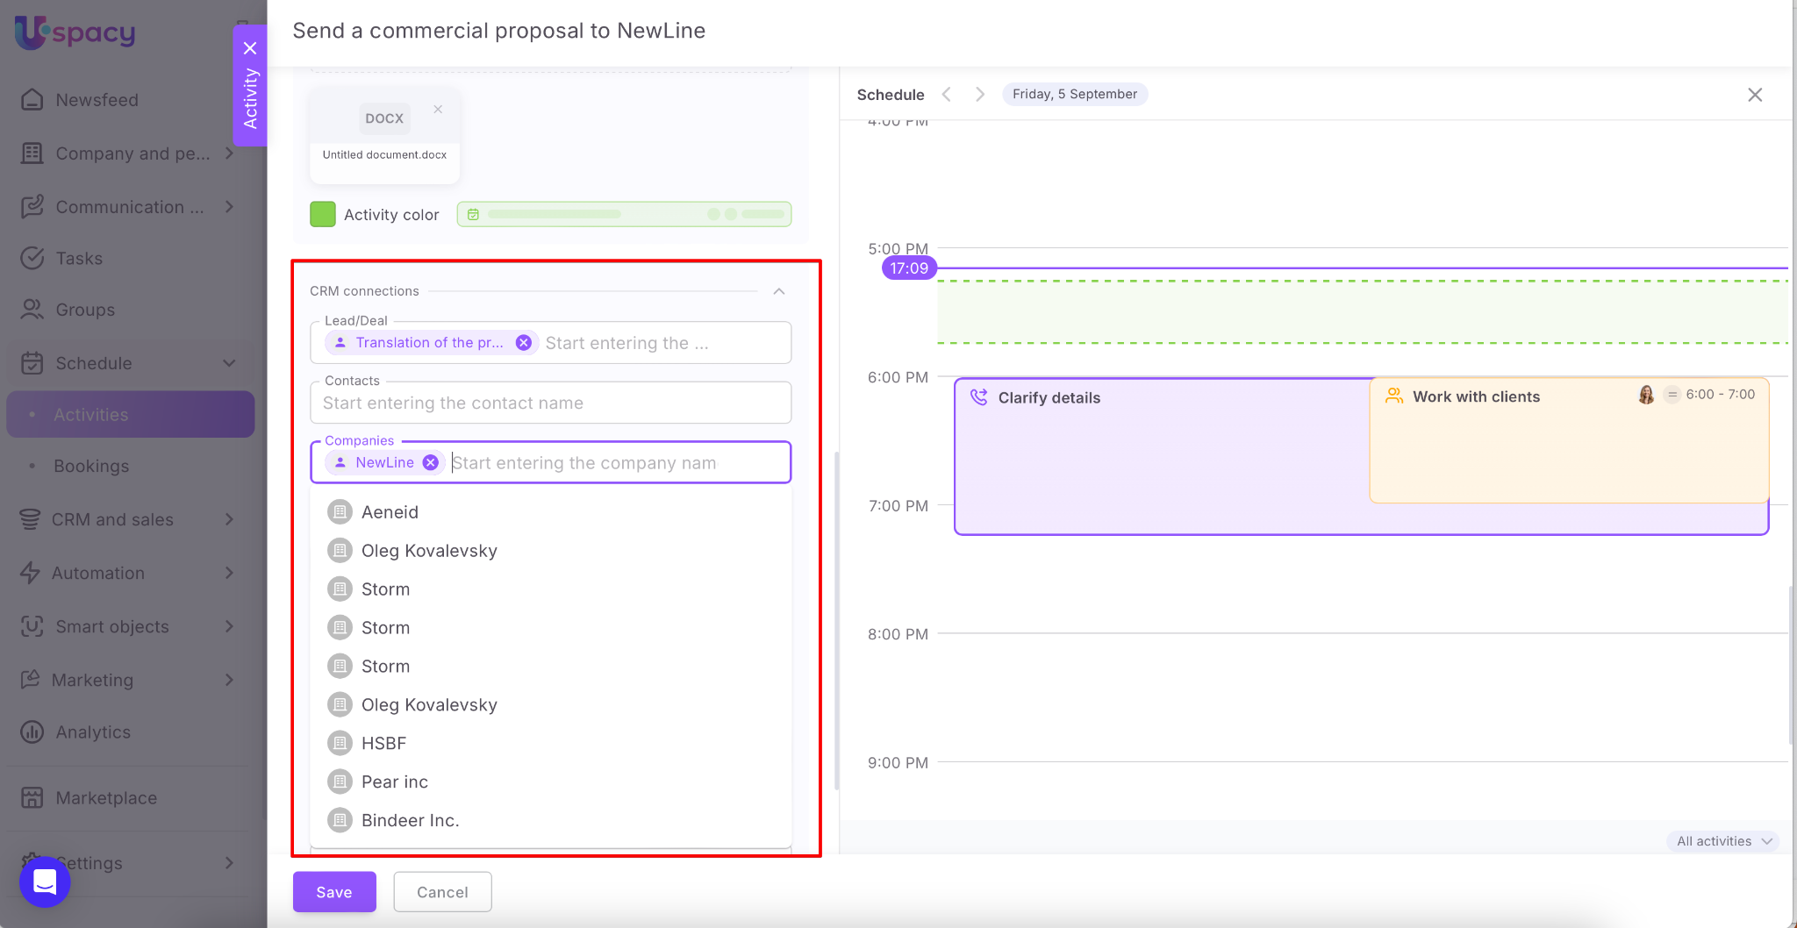This screenshot has height=928, width=1797.
Task: Click the Newsfeed home icon
Action: point(32,100)
